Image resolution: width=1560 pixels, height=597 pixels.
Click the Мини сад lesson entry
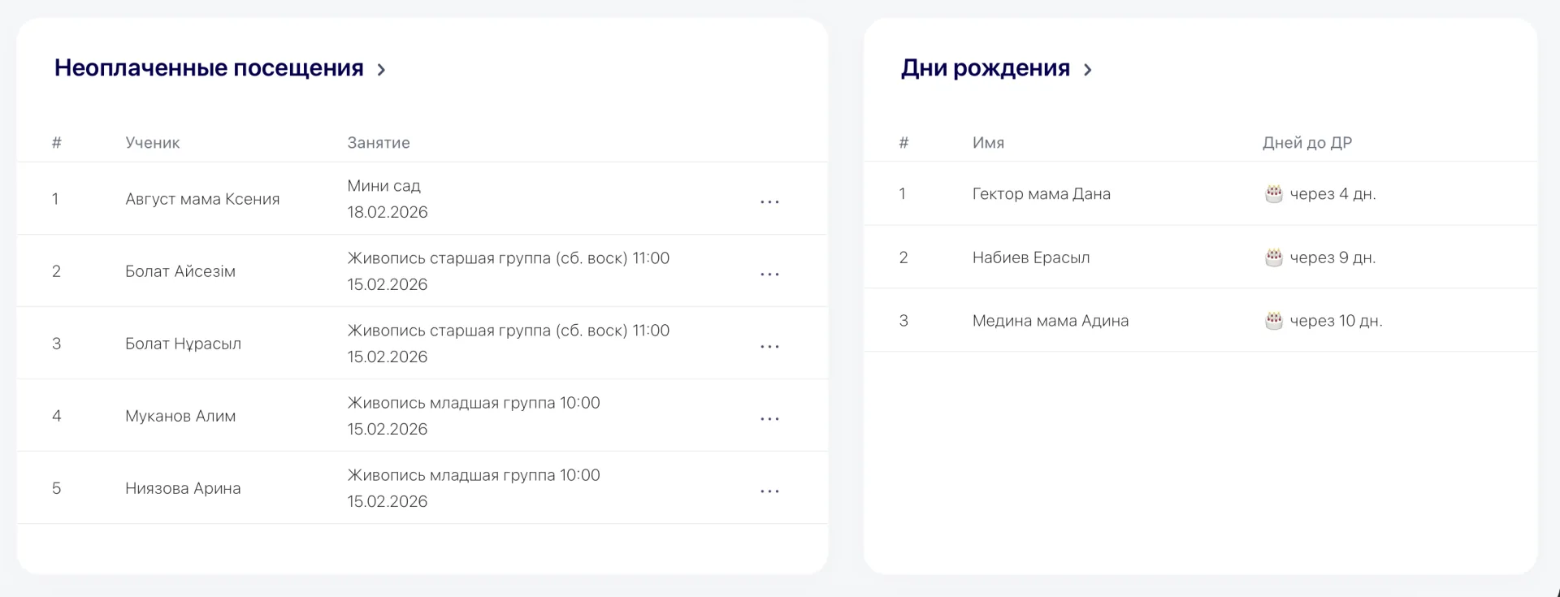(383, 186)
